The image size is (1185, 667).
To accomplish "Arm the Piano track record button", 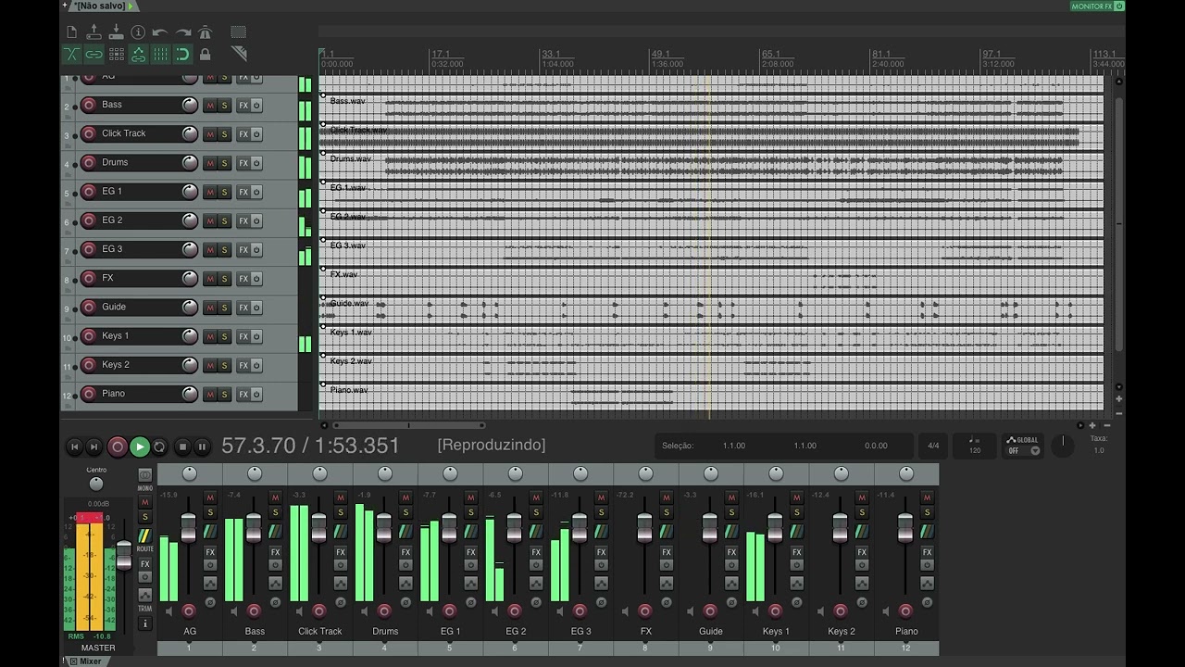I will click(89, 394).
